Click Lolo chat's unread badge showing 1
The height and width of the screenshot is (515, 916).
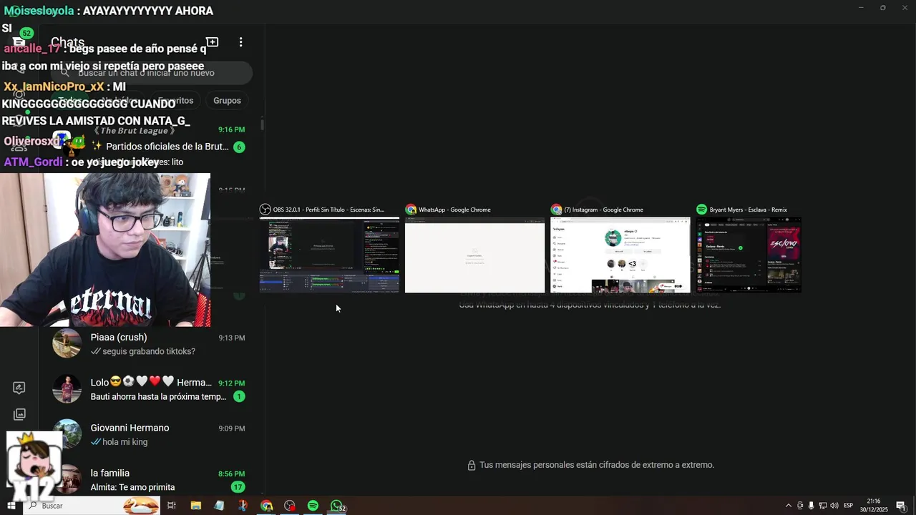click(239, 396)
